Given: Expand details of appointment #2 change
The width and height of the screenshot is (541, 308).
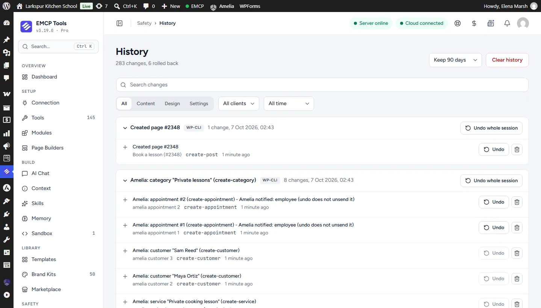Looking at the screenshot, I should [x=125, y=200].
